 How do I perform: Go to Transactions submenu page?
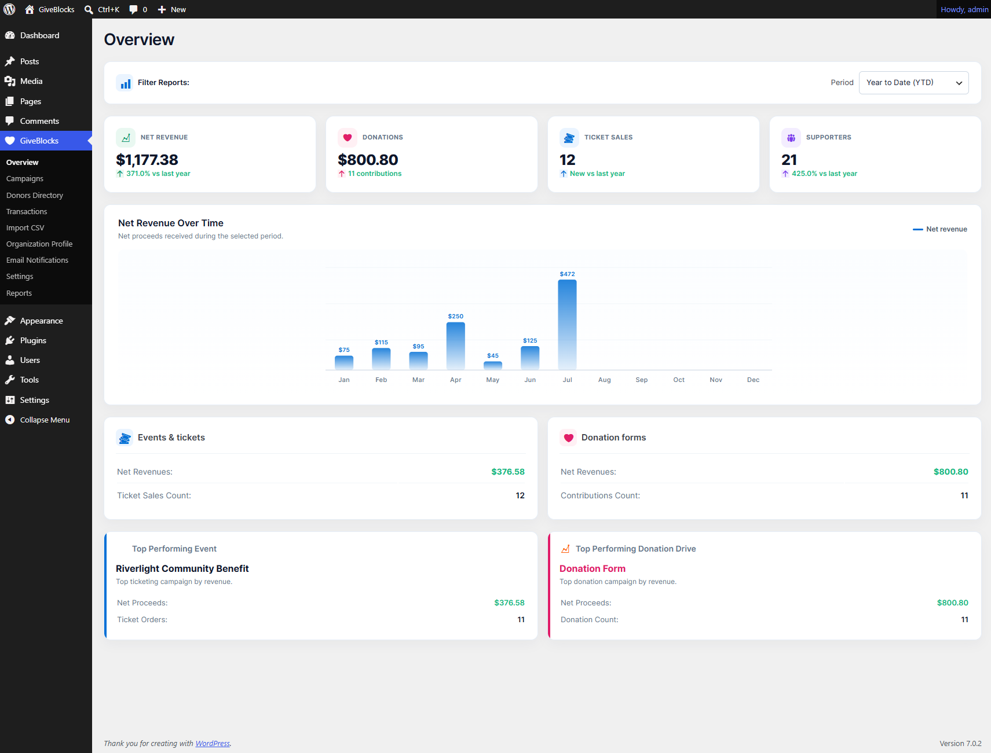27,212
